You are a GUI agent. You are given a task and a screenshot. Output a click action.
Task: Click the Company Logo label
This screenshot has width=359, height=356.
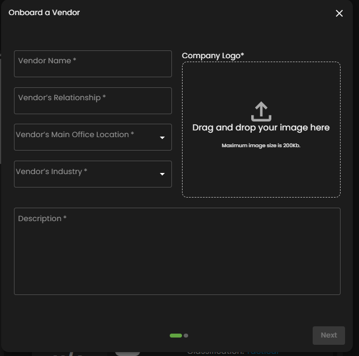[213, 55]
